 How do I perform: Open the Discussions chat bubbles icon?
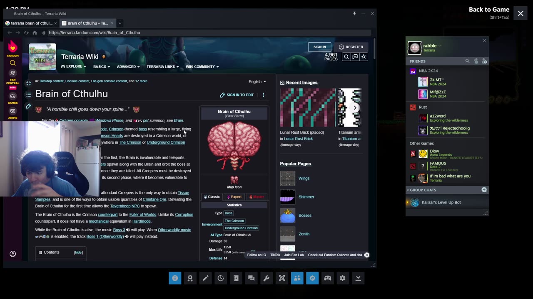(x=251, y=278)
